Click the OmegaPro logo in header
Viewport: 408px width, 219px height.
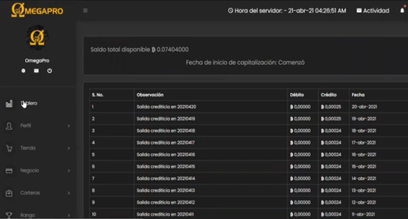coord(37,10)
